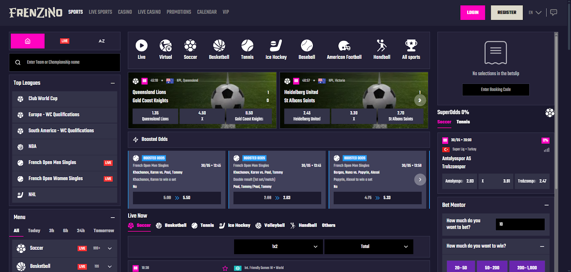Open the EN language dropdown
The width and height of the screenshot is (571, 272).
point(535,12)
